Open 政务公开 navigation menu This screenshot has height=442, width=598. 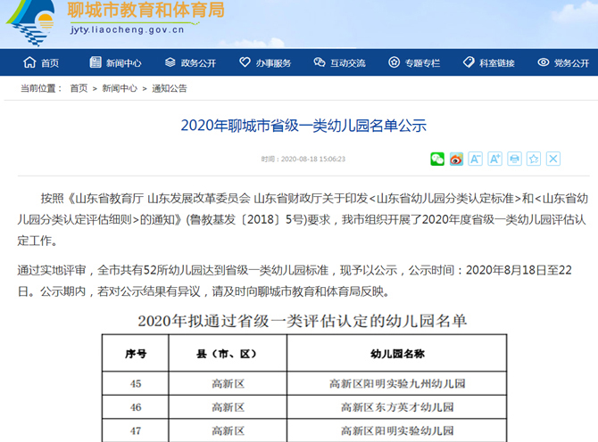190,63
